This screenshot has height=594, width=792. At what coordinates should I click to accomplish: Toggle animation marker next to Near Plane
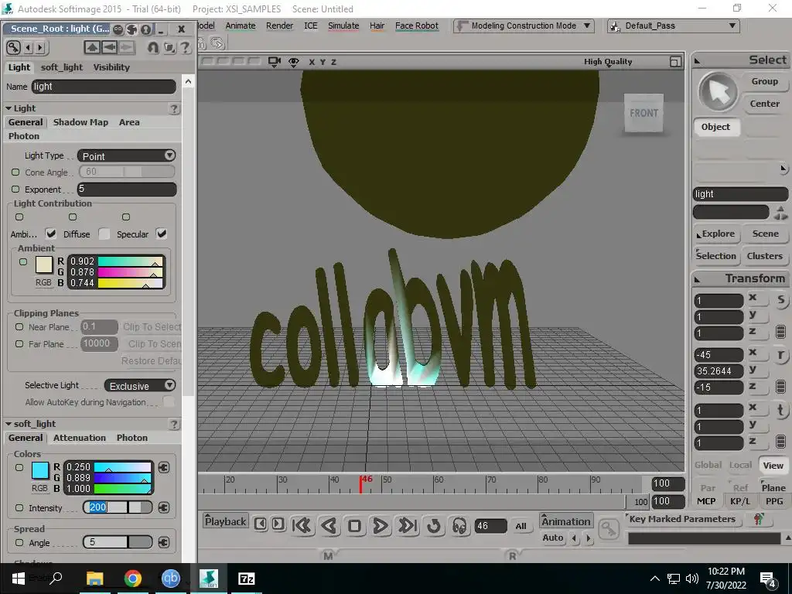point(19,327)
